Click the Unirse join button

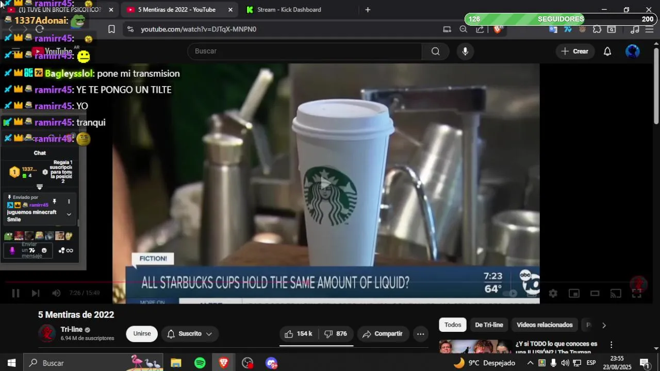tap(142, 334)
